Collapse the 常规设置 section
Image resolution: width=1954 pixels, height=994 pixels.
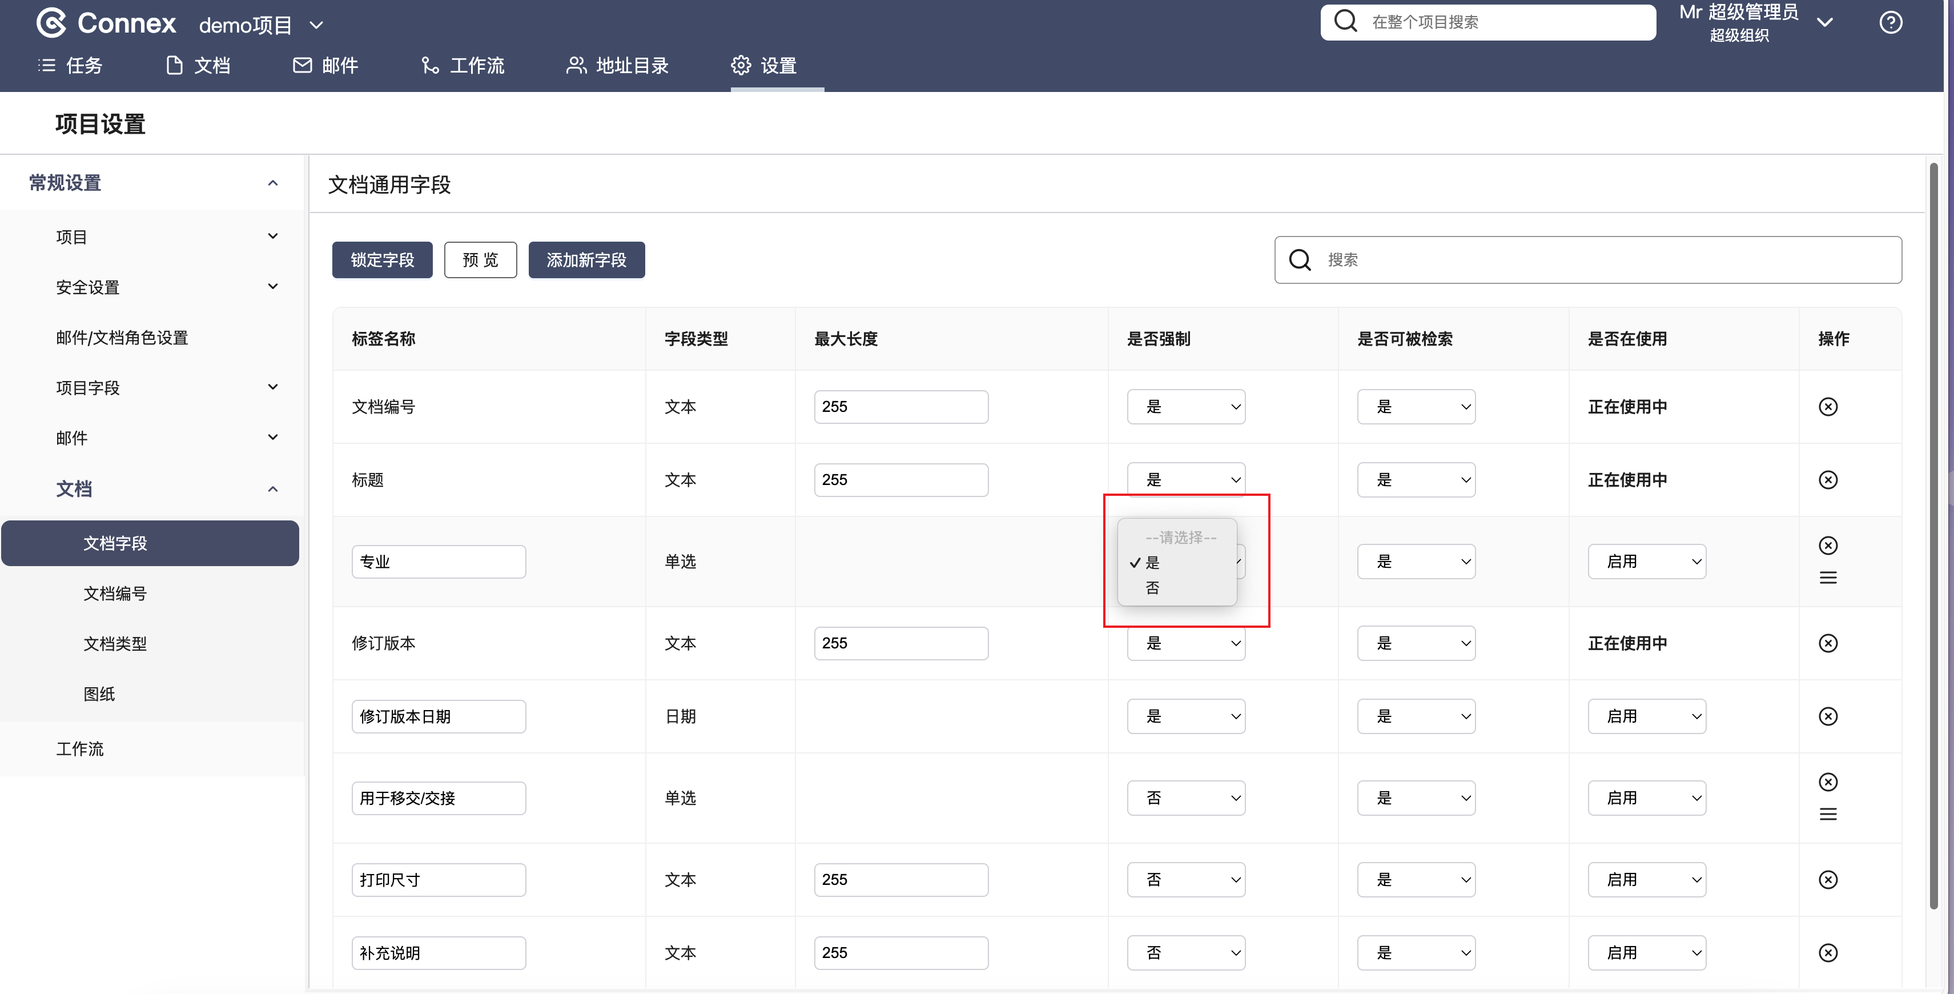pyautogui.click(x=272, y=183)
